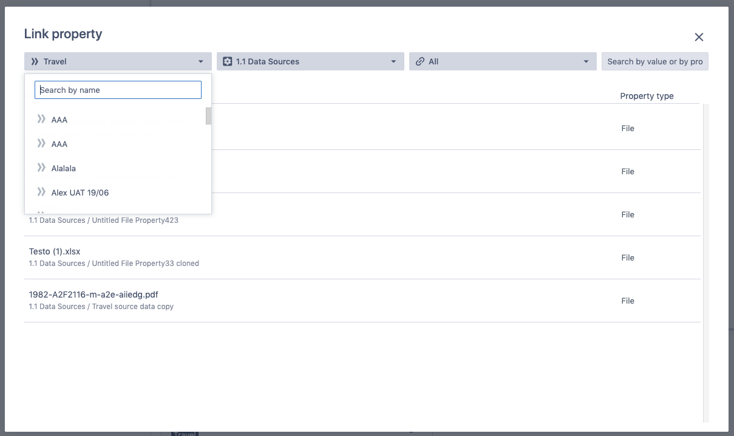Choose the 1982-A2F2116-m-a2e-aiiedg.pdf property
Screen dimensions: 734x436
[x=93, y=295]
